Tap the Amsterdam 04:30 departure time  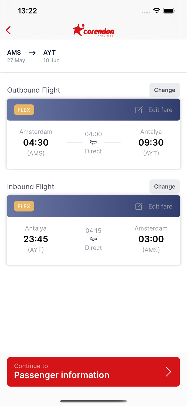click(x=36, y=142)
